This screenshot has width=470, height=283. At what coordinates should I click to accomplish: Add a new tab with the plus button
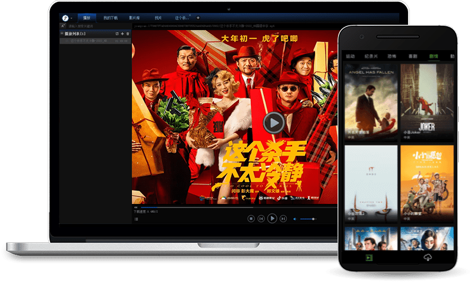coord(198,18)
